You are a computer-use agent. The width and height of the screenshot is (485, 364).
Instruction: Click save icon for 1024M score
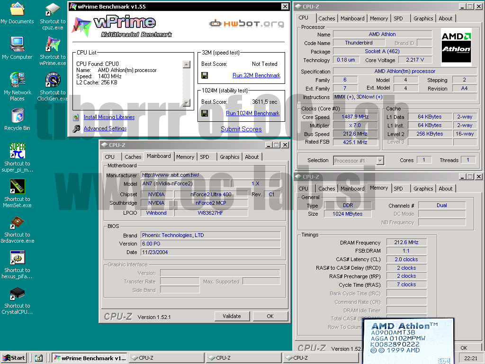[x=205, y=113]
